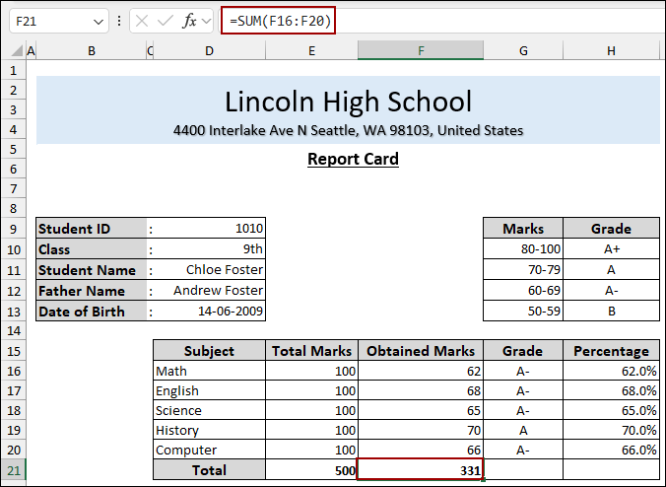Click the Select All corner triangle
Image resolution: width=666 pixels, height=487 pixels.
coord(13,50)
